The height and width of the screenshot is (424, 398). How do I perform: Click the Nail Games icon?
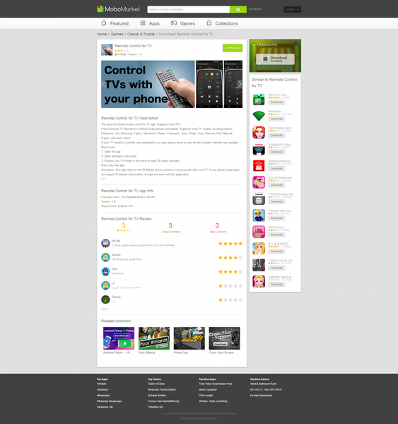tap(259, 232)
